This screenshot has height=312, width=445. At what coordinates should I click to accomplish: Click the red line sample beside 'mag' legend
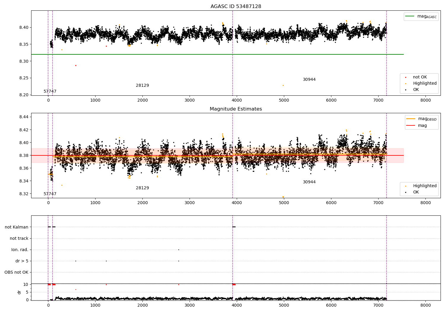(411, 126)
